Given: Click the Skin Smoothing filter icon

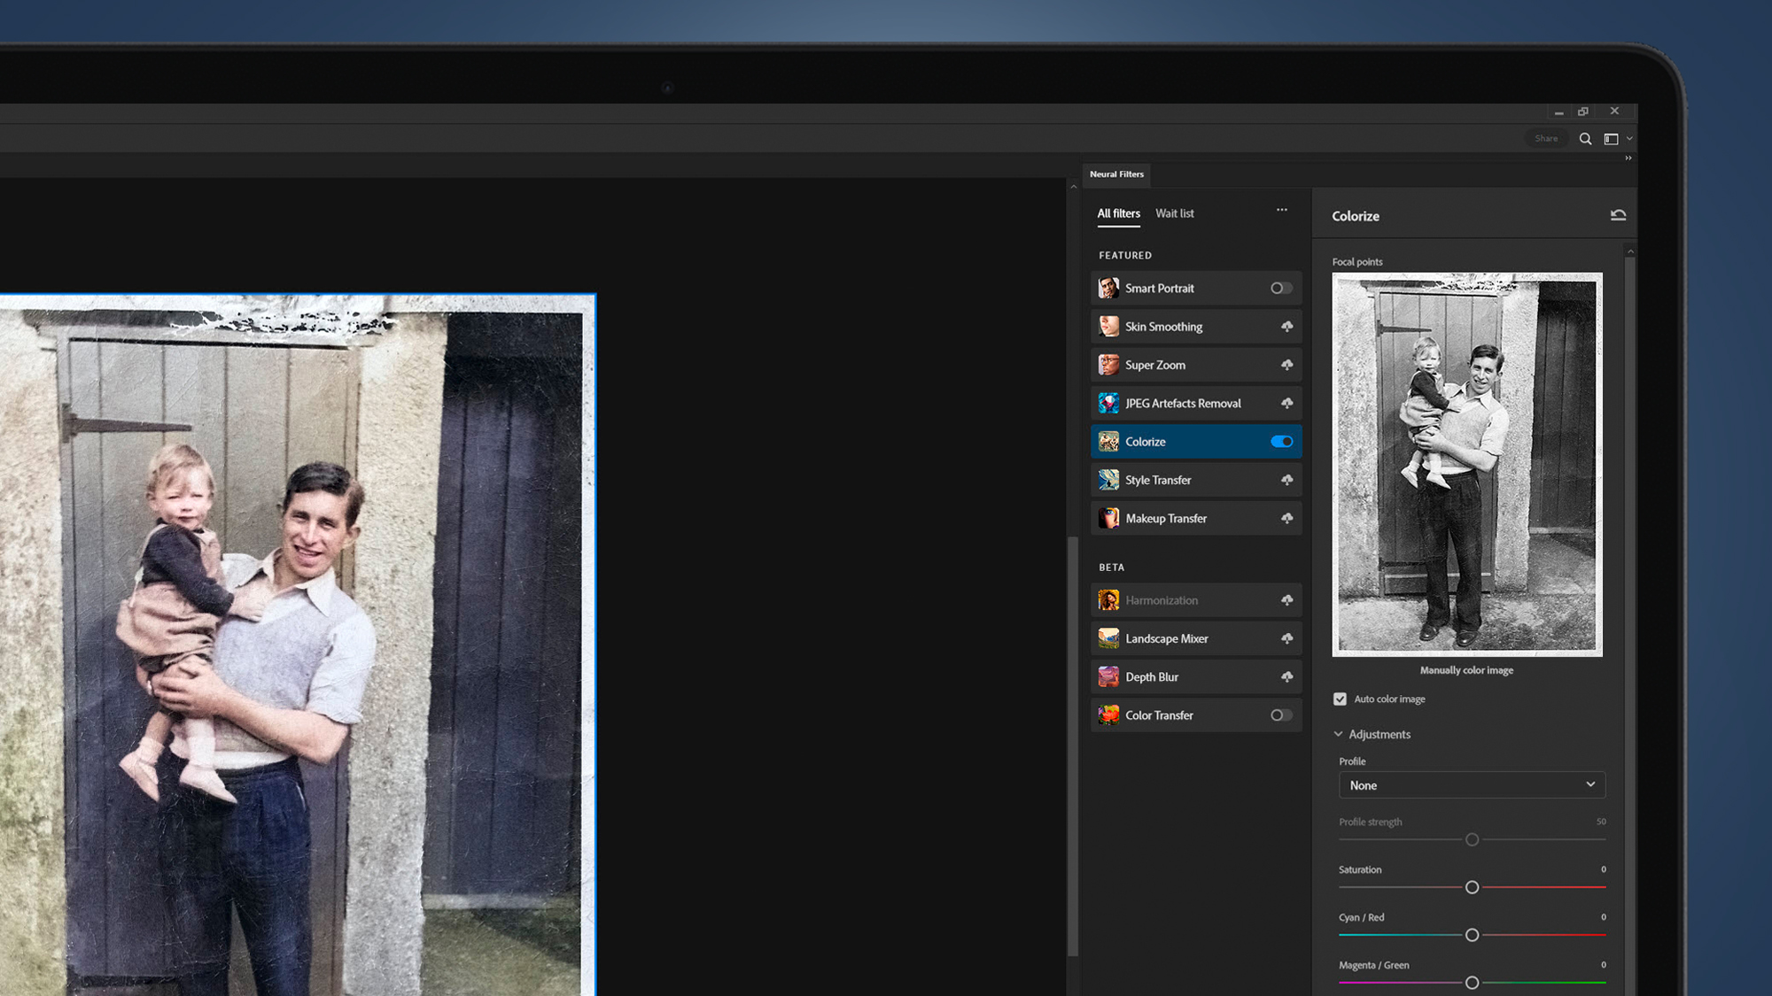Looking at the screenshot, I should 1107,326.
